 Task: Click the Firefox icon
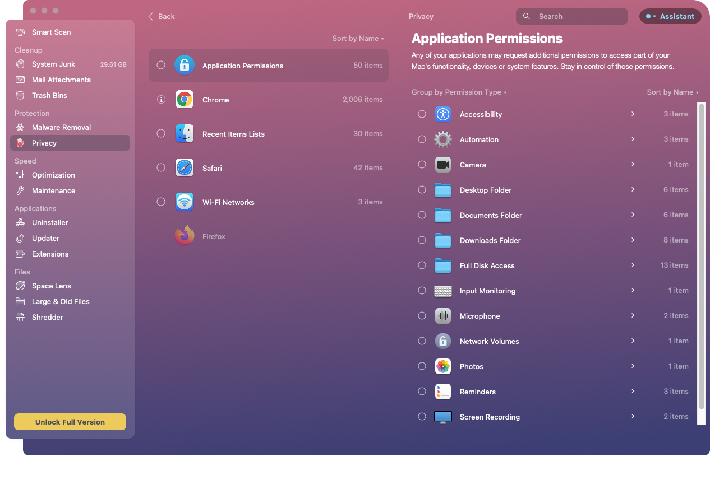pyautogui.click(x=185, y=236)
